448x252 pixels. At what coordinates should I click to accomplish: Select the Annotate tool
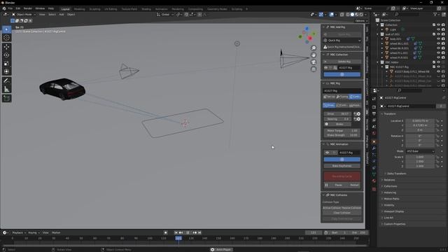click(x=6, y=81)
